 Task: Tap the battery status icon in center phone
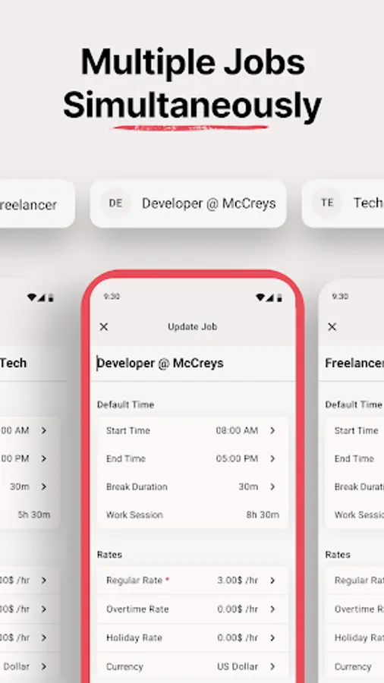coord(279,297)
